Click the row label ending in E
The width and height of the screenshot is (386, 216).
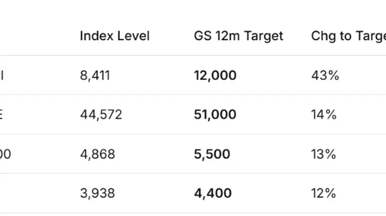coord(1,115)
